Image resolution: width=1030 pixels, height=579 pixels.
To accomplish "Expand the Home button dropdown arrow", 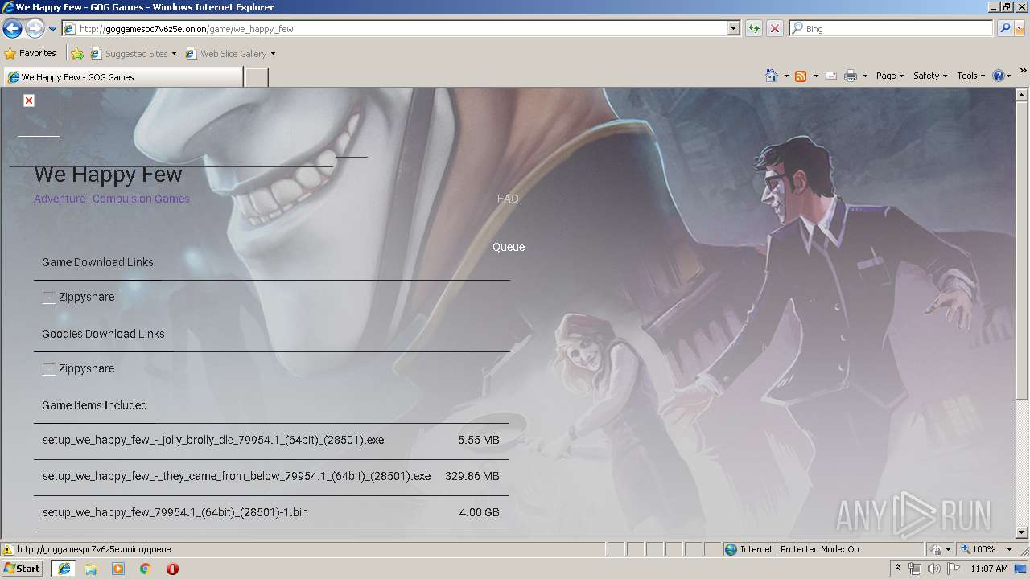I will pos(785,76).
